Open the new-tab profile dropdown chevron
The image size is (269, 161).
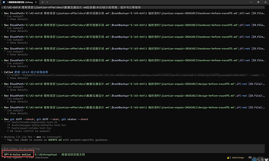tap(47, 2)
